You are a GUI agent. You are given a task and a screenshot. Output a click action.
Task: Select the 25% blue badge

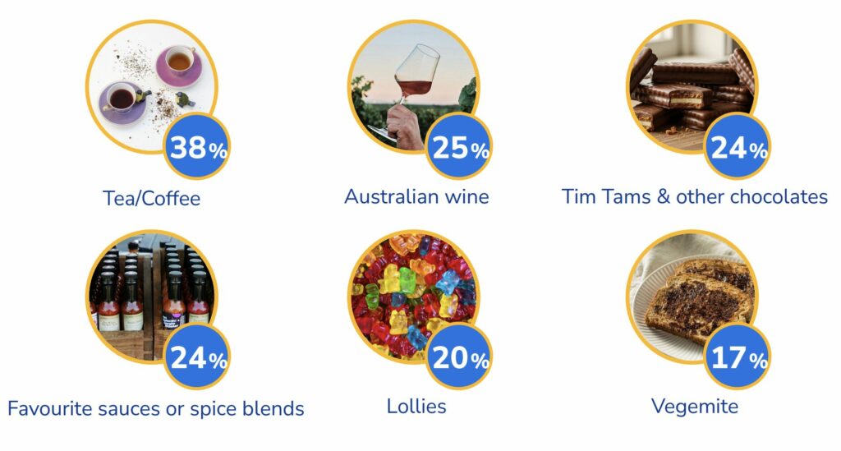(x=460, y=148)
